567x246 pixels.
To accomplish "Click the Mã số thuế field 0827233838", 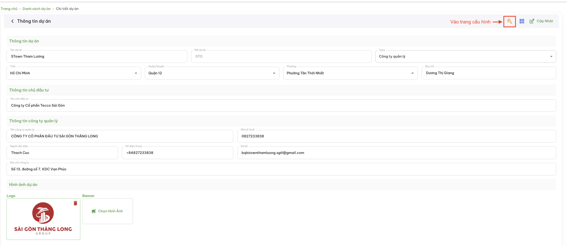I will 397,136.
